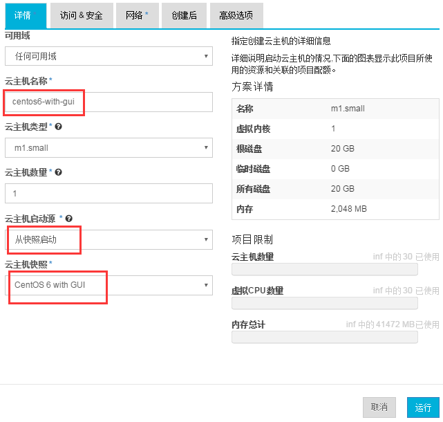Click the 云主机数量 quota progress bar
Image resolution: width=443 pixels, height=422 pixels.
pos(324,269)
